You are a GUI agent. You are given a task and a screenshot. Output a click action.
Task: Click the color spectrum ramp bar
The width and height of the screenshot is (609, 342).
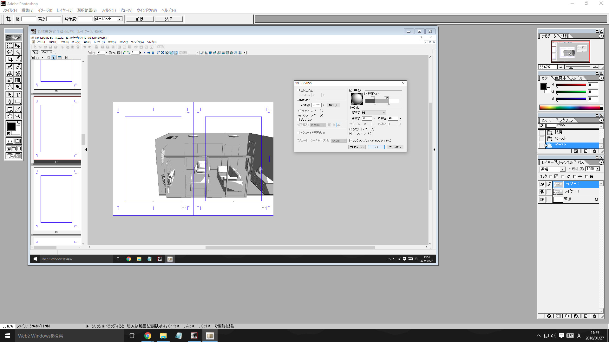click(x=570, y=108)
